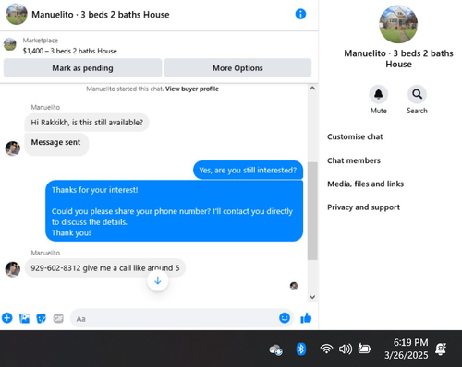Click large house profile picture in sidebar
This screenshot has width=462, height=367.
[398, 24]
